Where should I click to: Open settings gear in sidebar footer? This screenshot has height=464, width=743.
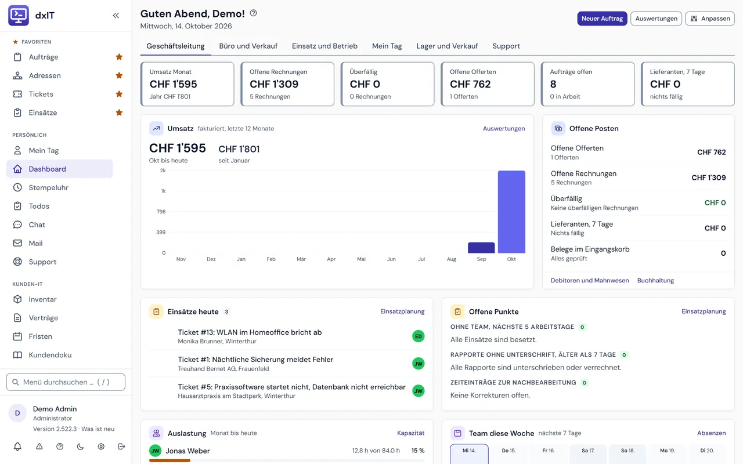[x=101, y=447]
